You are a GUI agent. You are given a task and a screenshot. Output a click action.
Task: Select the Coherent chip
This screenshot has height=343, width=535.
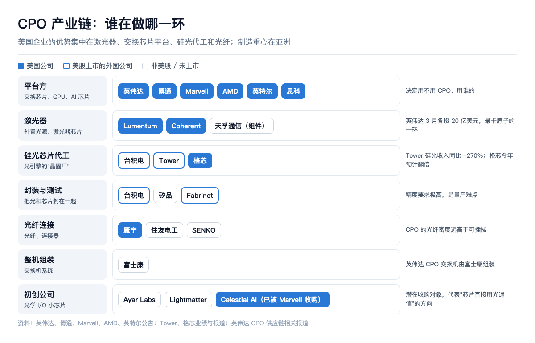186,126
